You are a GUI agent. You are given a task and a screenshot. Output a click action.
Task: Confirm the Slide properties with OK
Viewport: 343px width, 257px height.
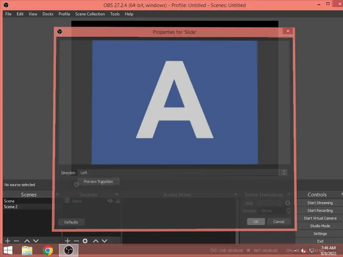point(256,222)
